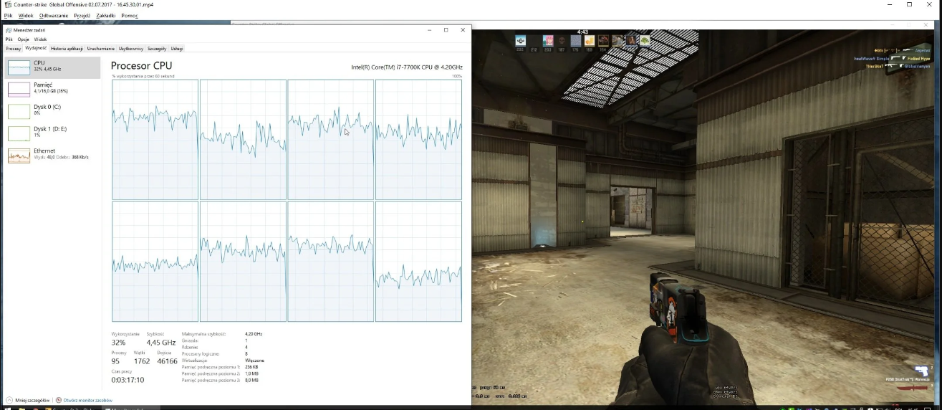Switch to the Usługi tab
Image resolution: width=942 pixels, height=410 pixels.
click(x=177, y=49)
